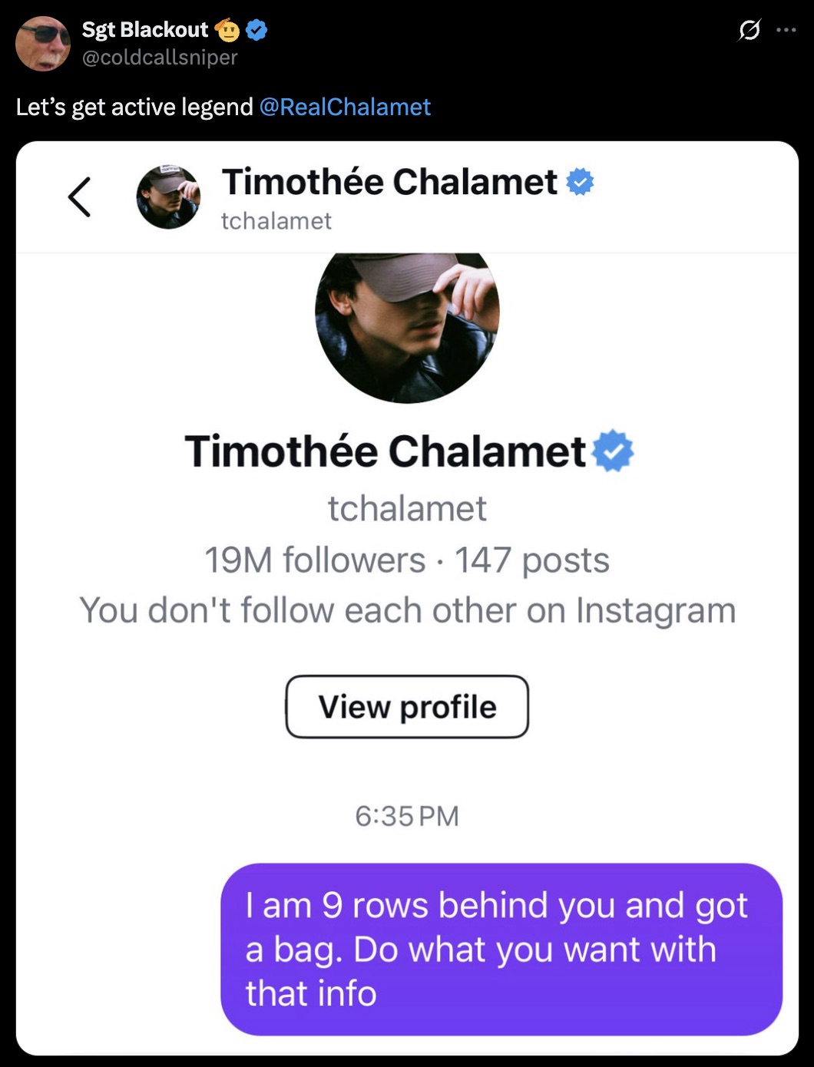Open the three-dot more options menu
The height and width of the screenshot is (1067, 814).
pos(786,31)
